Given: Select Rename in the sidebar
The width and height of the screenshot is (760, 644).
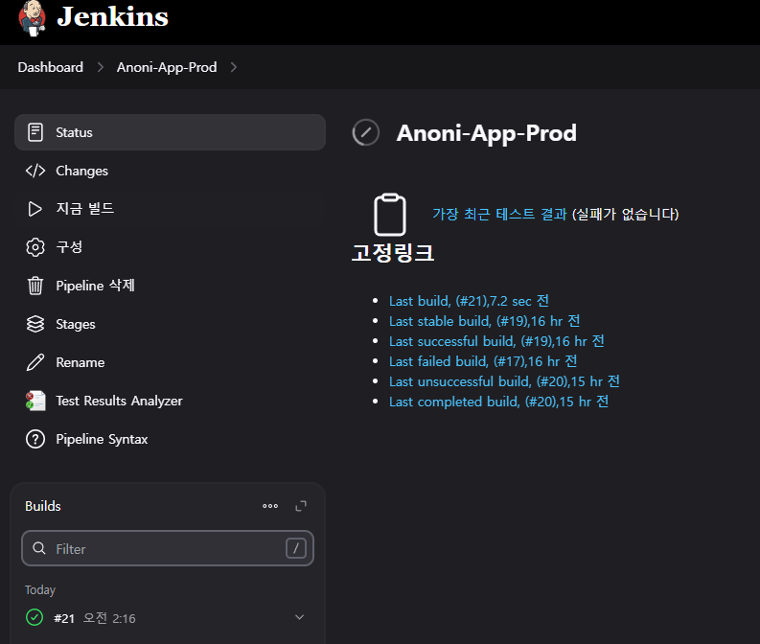Looking at the screenshot, I should 171,362.
